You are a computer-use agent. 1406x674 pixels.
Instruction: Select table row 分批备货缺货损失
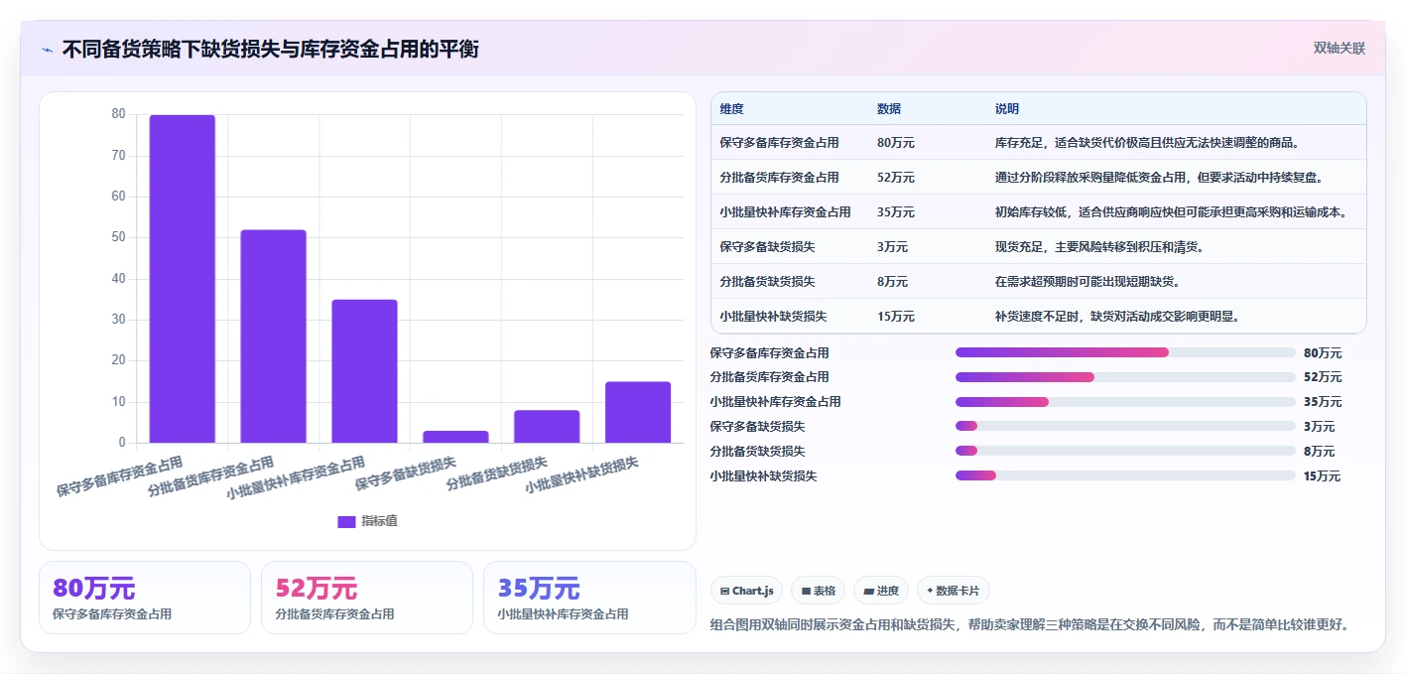coord(1039,282)
